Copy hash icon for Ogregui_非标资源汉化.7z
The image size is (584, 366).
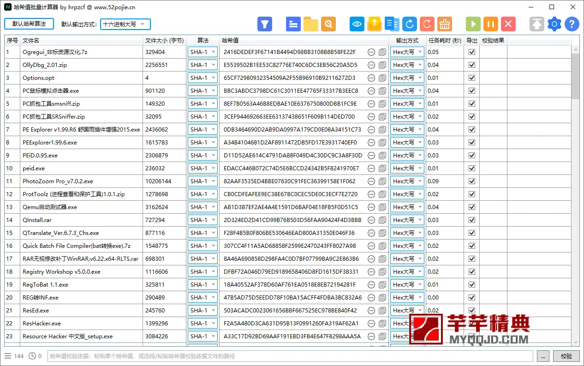[x=382, y=52]
